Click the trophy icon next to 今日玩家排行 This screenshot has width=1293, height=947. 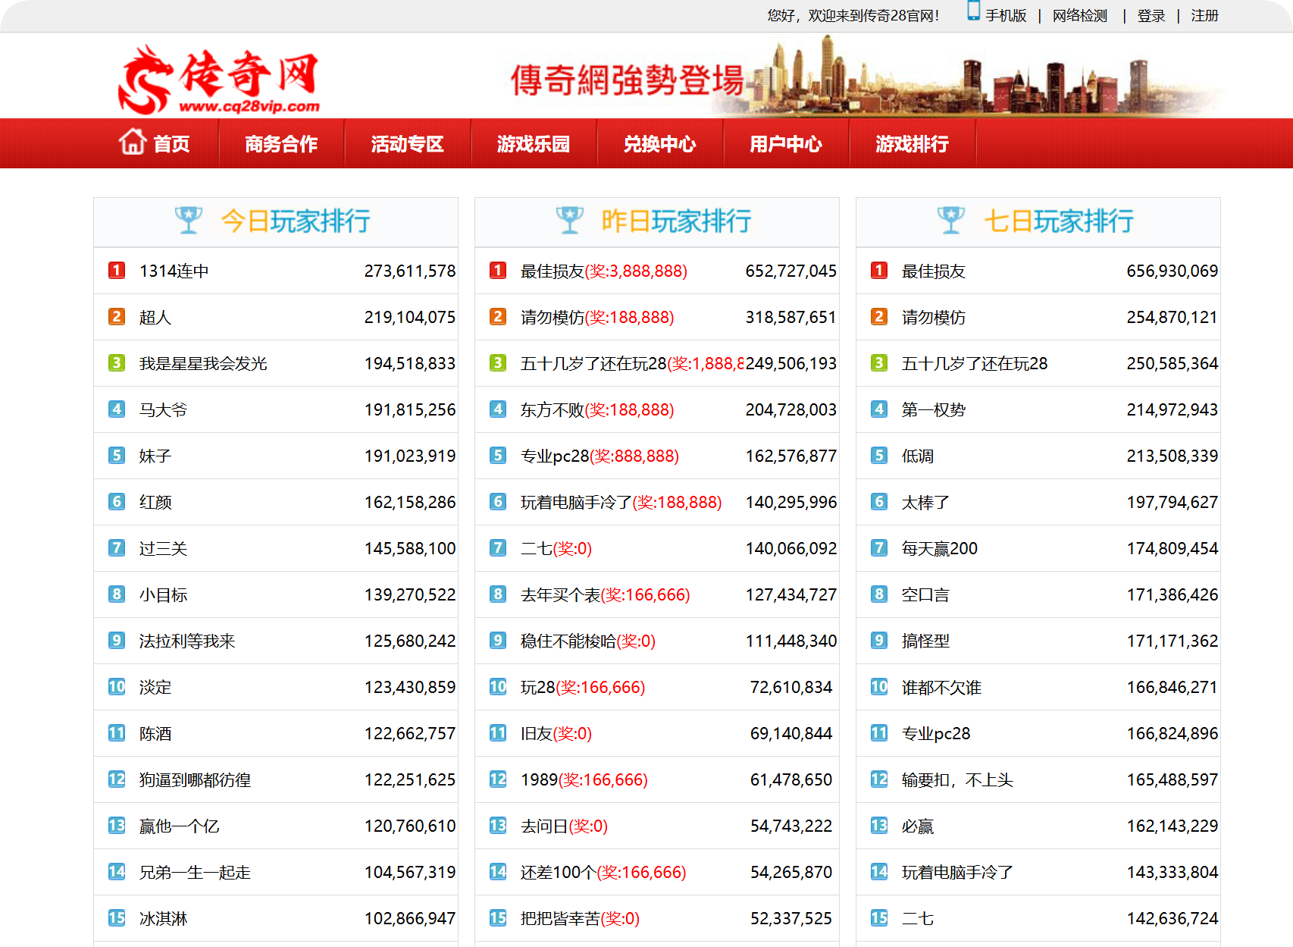click(189, 221)
